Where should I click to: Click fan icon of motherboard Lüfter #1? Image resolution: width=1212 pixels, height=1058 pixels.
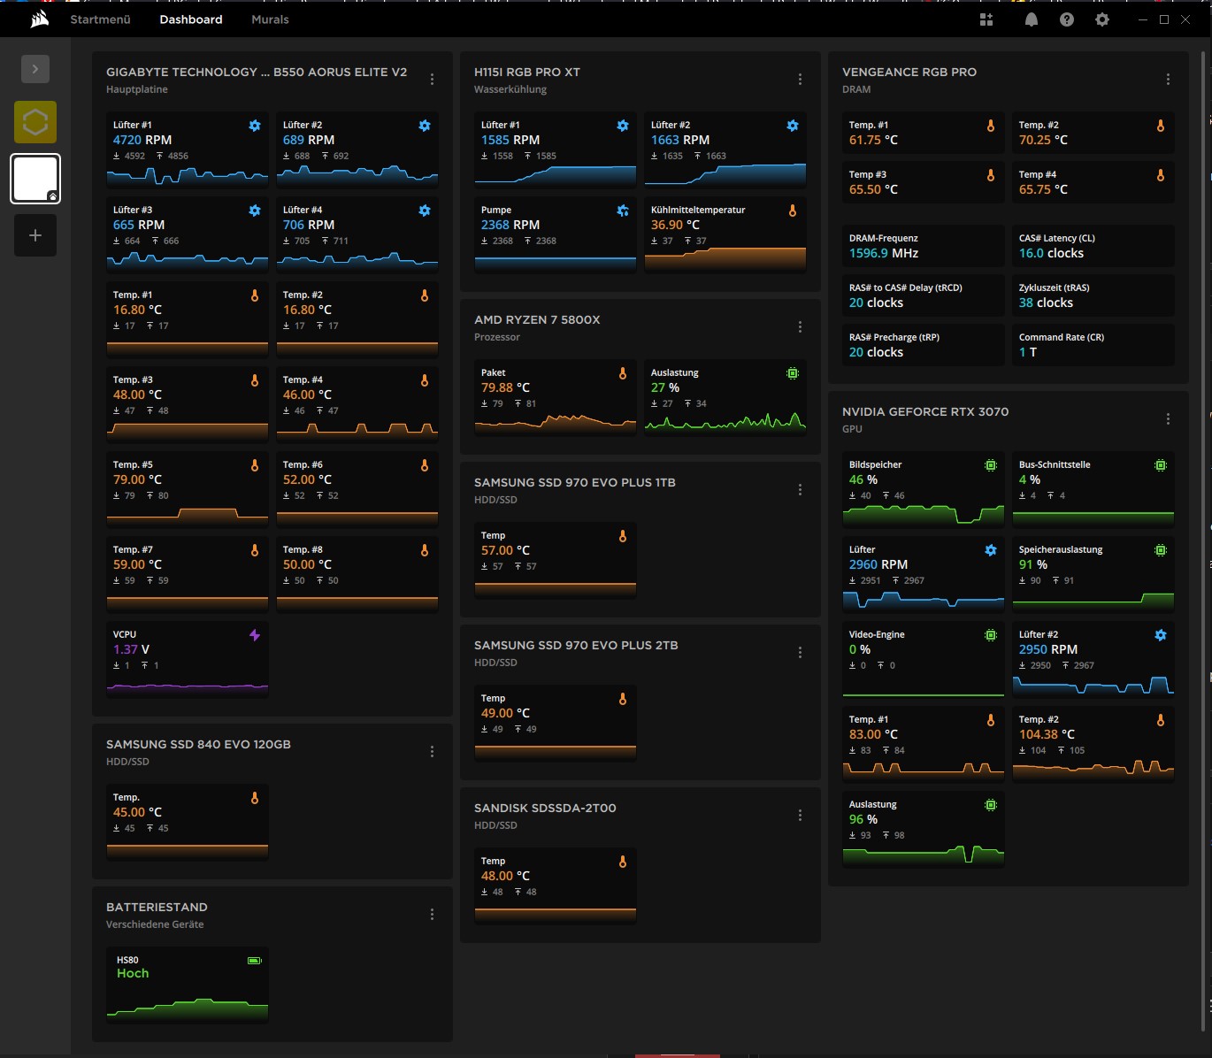tap(255, 126)
